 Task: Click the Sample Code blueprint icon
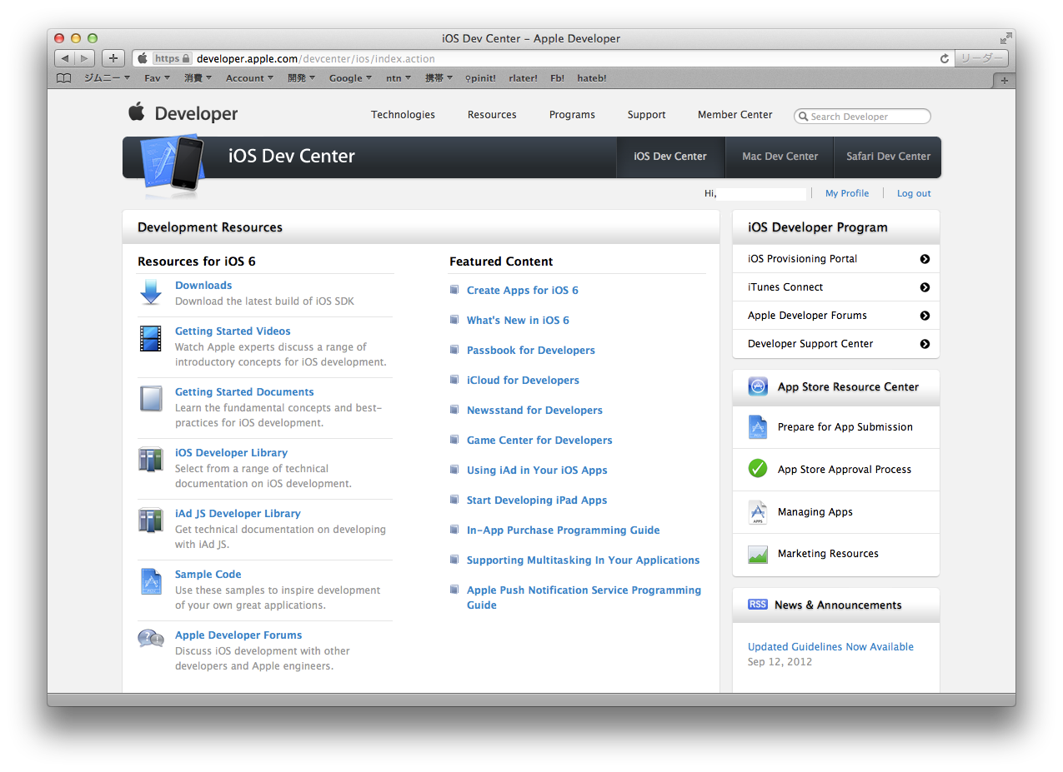click(x=151, y=581)
